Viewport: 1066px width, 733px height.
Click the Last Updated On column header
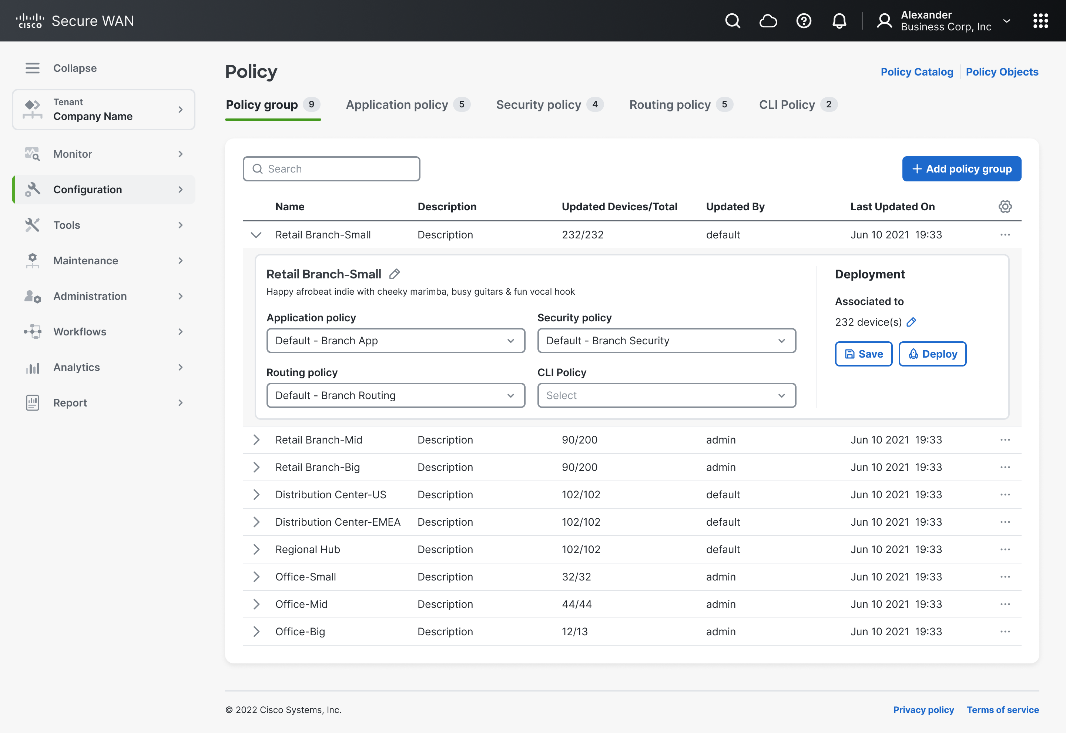tap(892, 207)
